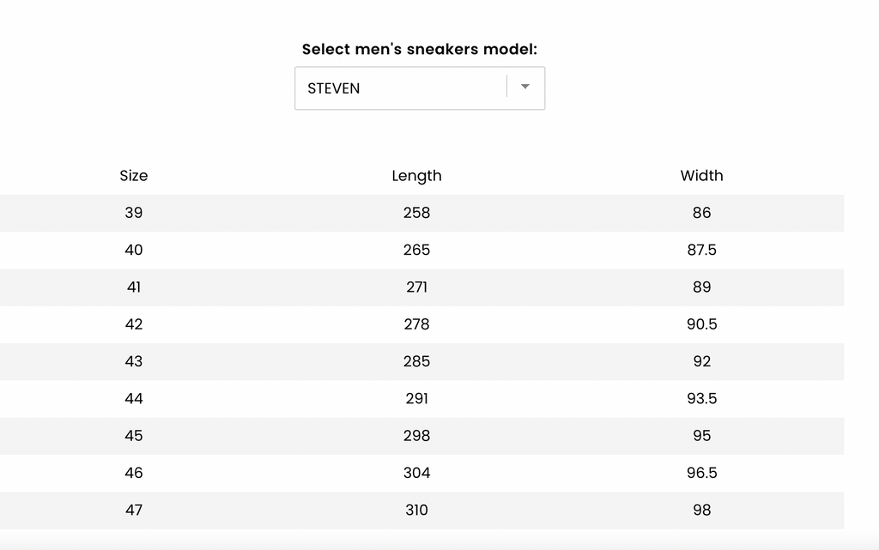Click width value 93.5
The height and width of the screenshot is (550, 879).
coord(702,399)
